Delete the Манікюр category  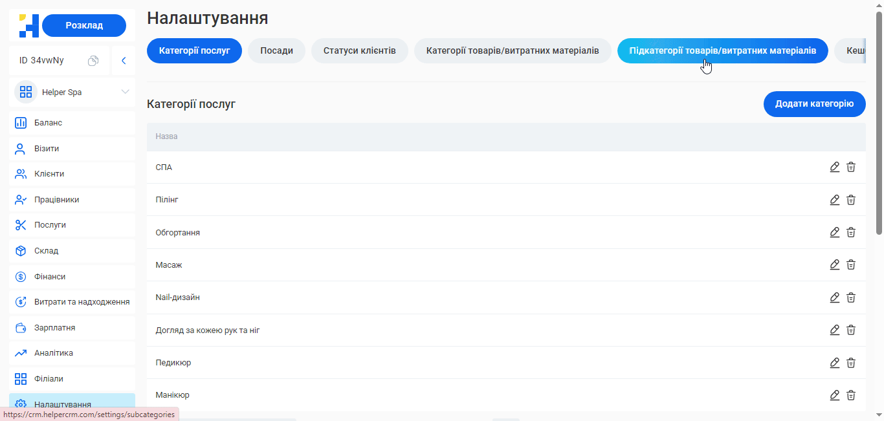851,394
